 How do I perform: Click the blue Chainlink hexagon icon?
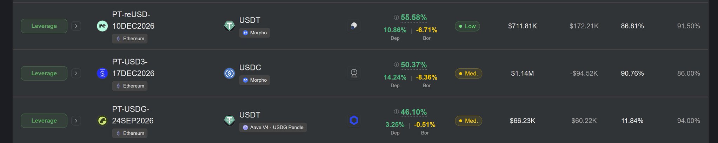(x=354, y=121)
